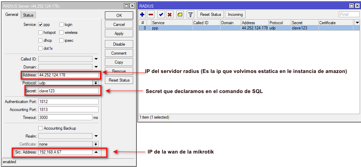
Task: Click the Incoming button
Action: pyautogui.click(x=235, y=15)
